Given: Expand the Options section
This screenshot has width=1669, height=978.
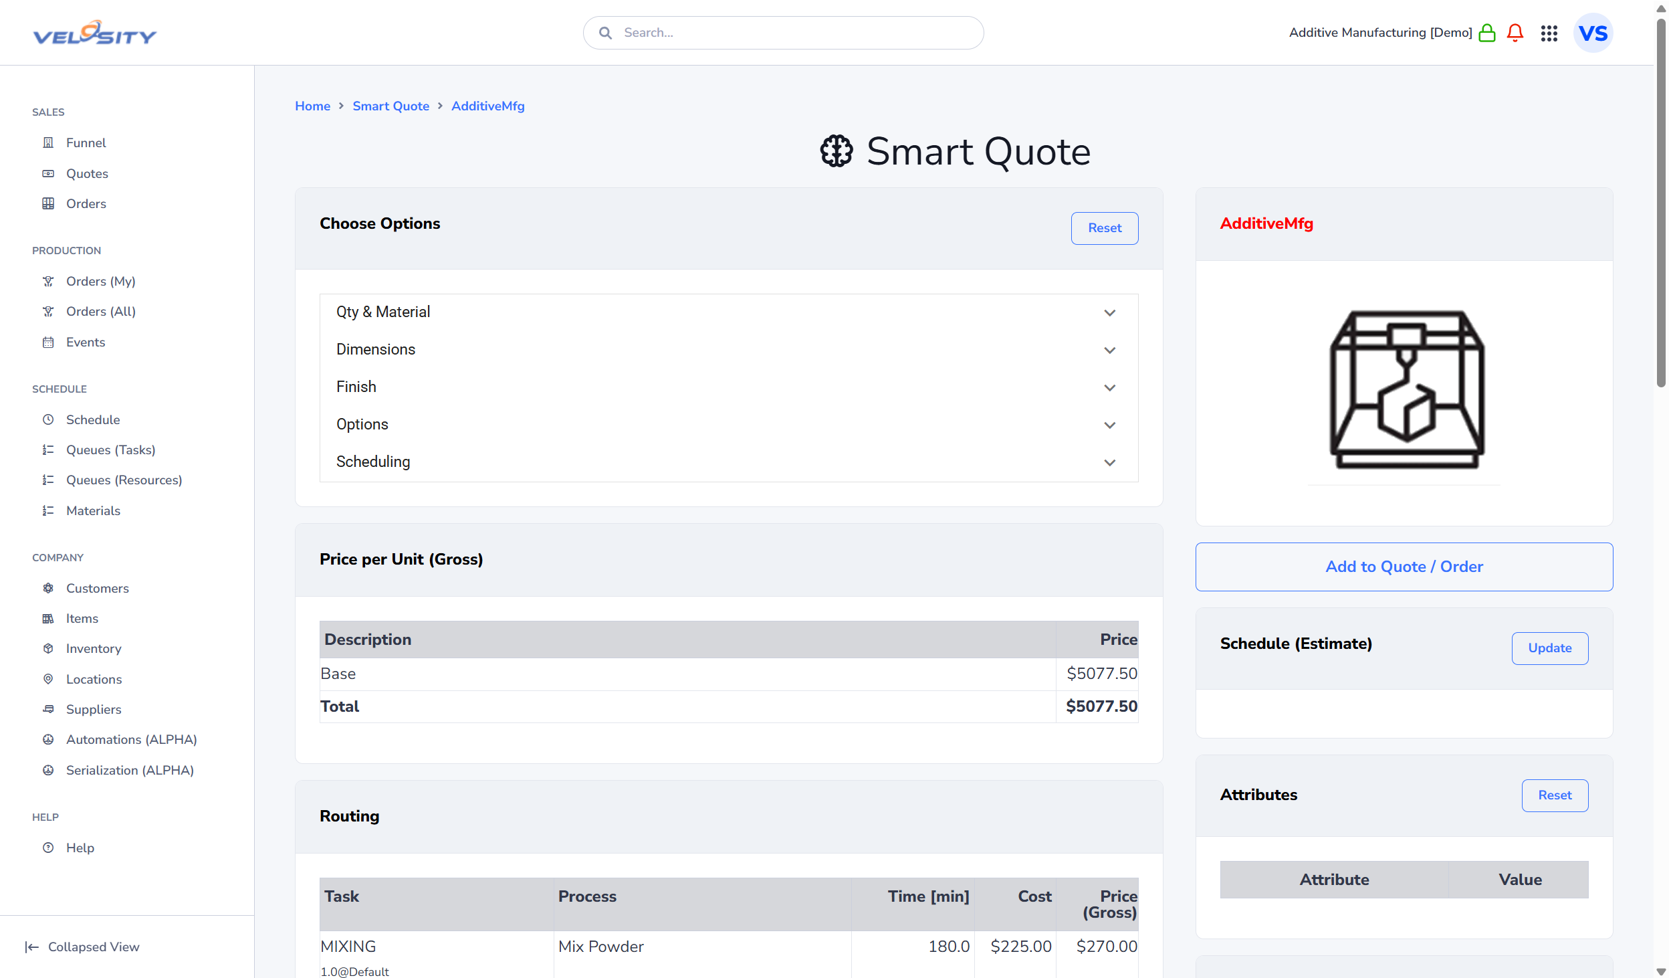Looking at the screenshot, I should coord(729,425).
